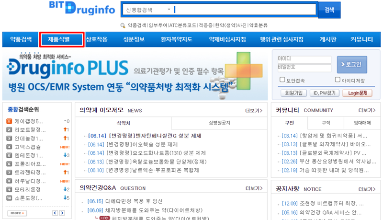Click the 로그인 button
This screenshot has height=220, width=383.
click(x=352, y=65)
